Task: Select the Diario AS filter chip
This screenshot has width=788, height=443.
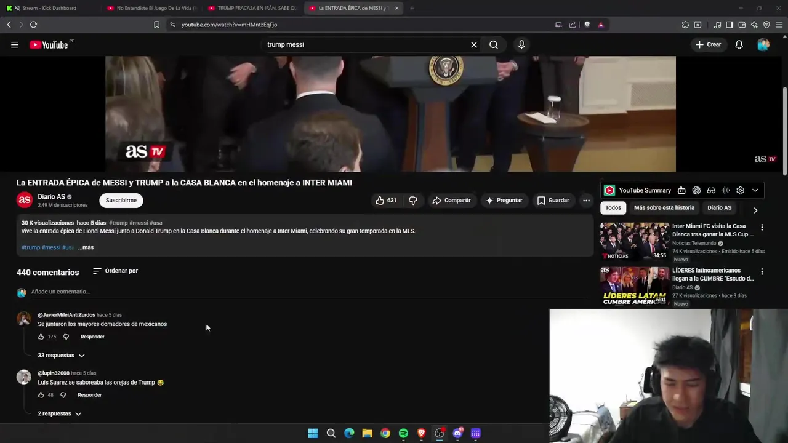Action: [719, 208]
